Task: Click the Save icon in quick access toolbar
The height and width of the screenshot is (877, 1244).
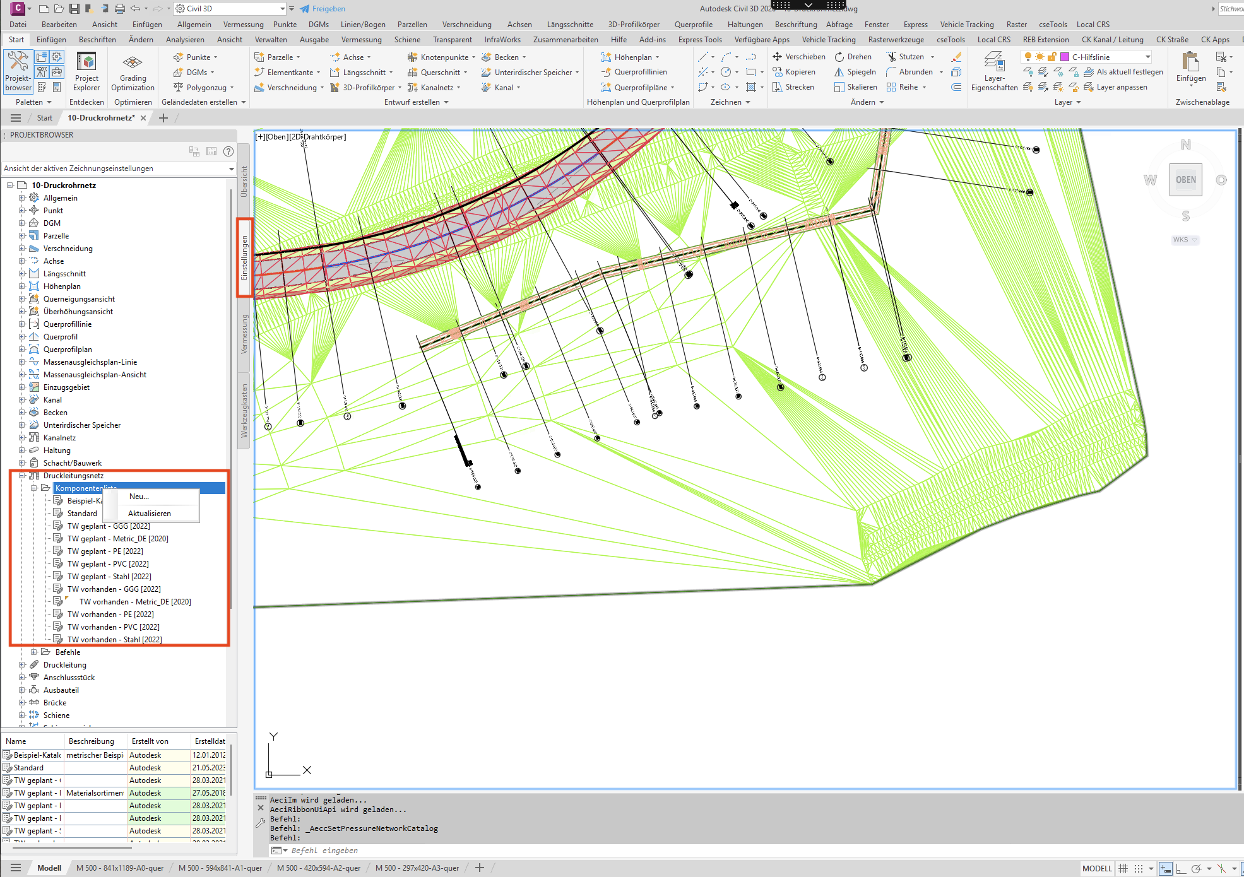Action: pos(74,9)
